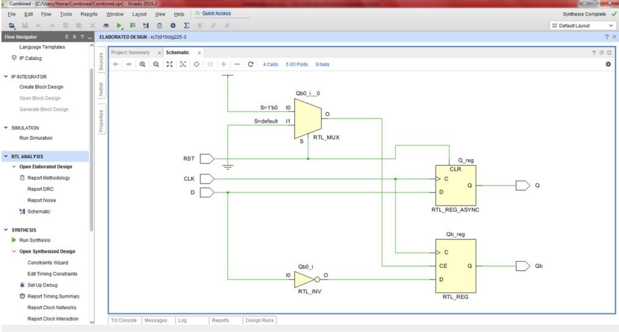Click the 4 Cells link
The height and width of the screenshot is (332, 619).
270,64
